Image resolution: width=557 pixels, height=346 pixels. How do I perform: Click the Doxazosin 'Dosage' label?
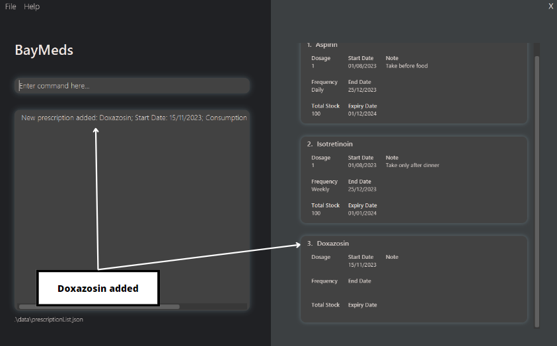pos(320,257)
